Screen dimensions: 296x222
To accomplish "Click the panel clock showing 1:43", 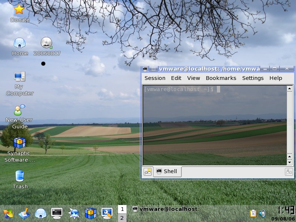I will click(x=286, y=211).
